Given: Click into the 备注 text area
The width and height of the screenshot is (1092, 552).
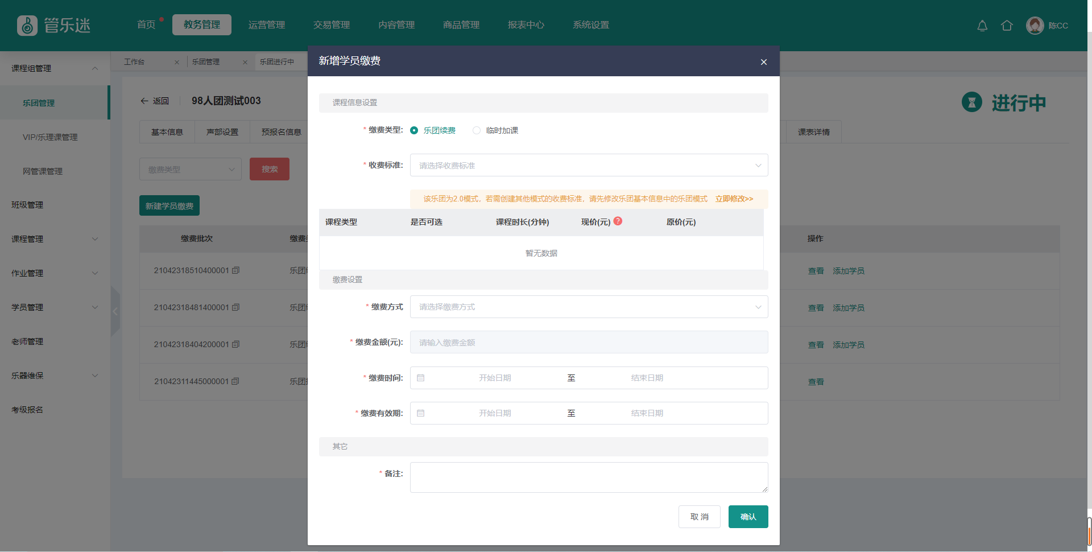Looking at the screenshot, I should pos(589,477).
